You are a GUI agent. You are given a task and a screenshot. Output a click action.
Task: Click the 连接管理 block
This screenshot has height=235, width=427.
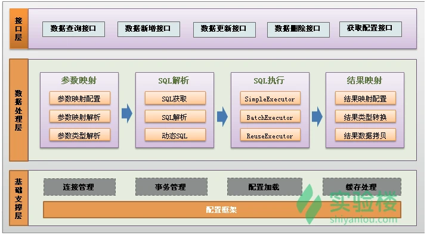[79, 187]
